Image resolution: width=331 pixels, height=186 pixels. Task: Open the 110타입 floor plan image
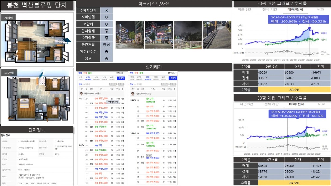(x=38, y=96)
